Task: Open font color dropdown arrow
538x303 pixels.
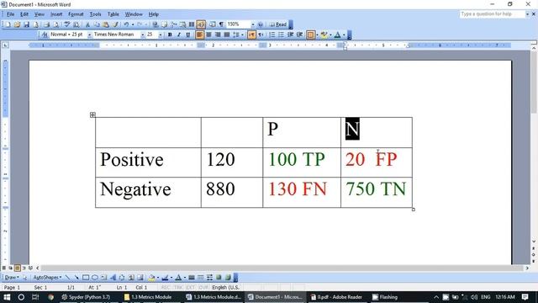Action: click(x=344, y=35)
